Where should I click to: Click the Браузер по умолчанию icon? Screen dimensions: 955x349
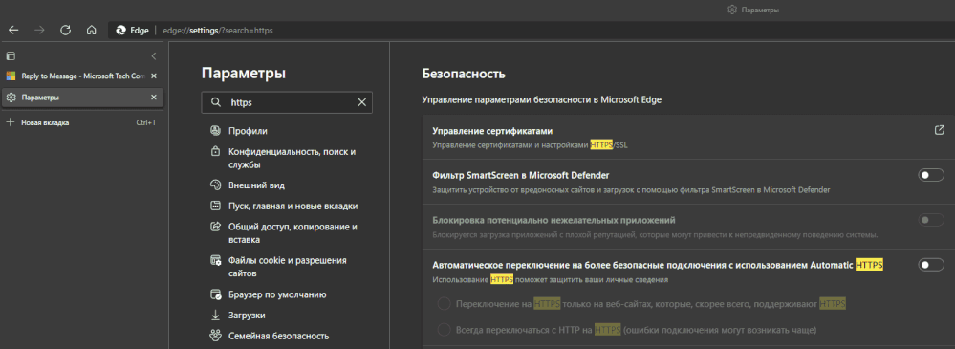[x=215, y=294]
